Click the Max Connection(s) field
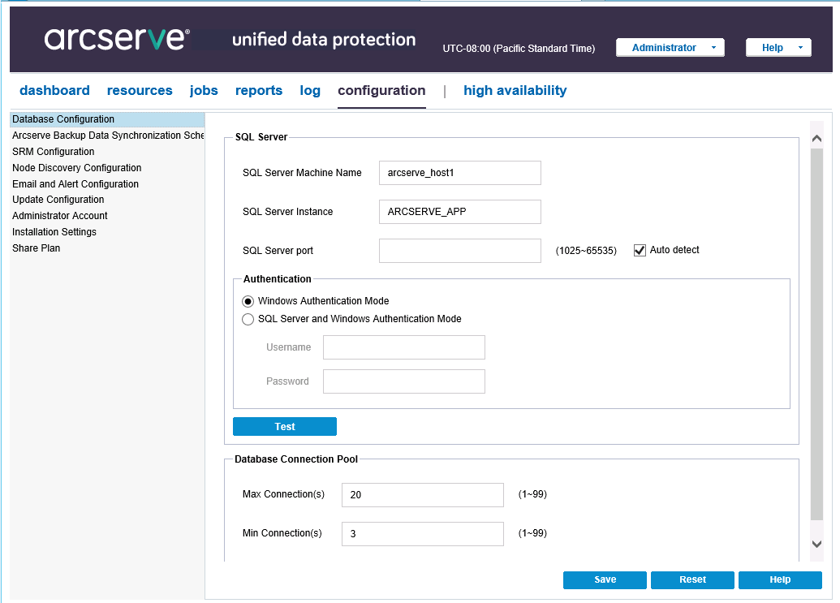The width and height of the screenshot is (840, 603). pyautogui.click(x=423, y=495)
